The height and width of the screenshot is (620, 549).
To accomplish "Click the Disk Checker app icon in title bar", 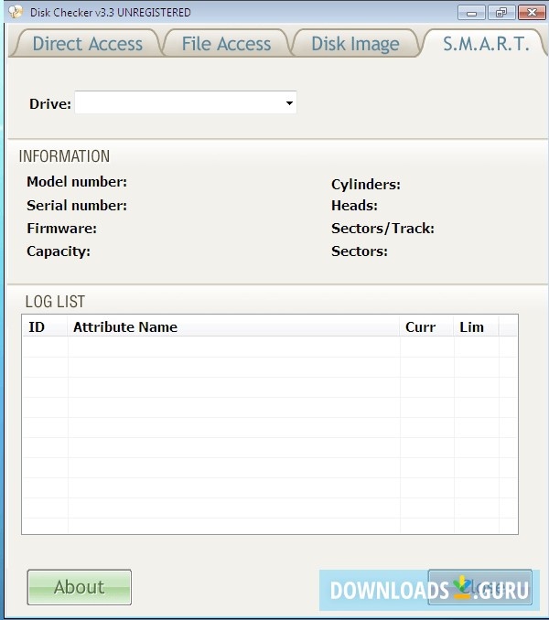I will point(16,12).
